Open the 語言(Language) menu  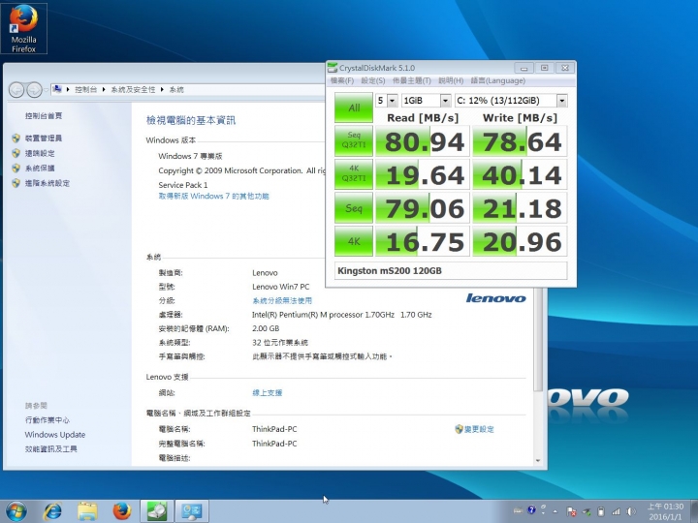(x=498, y=80)
